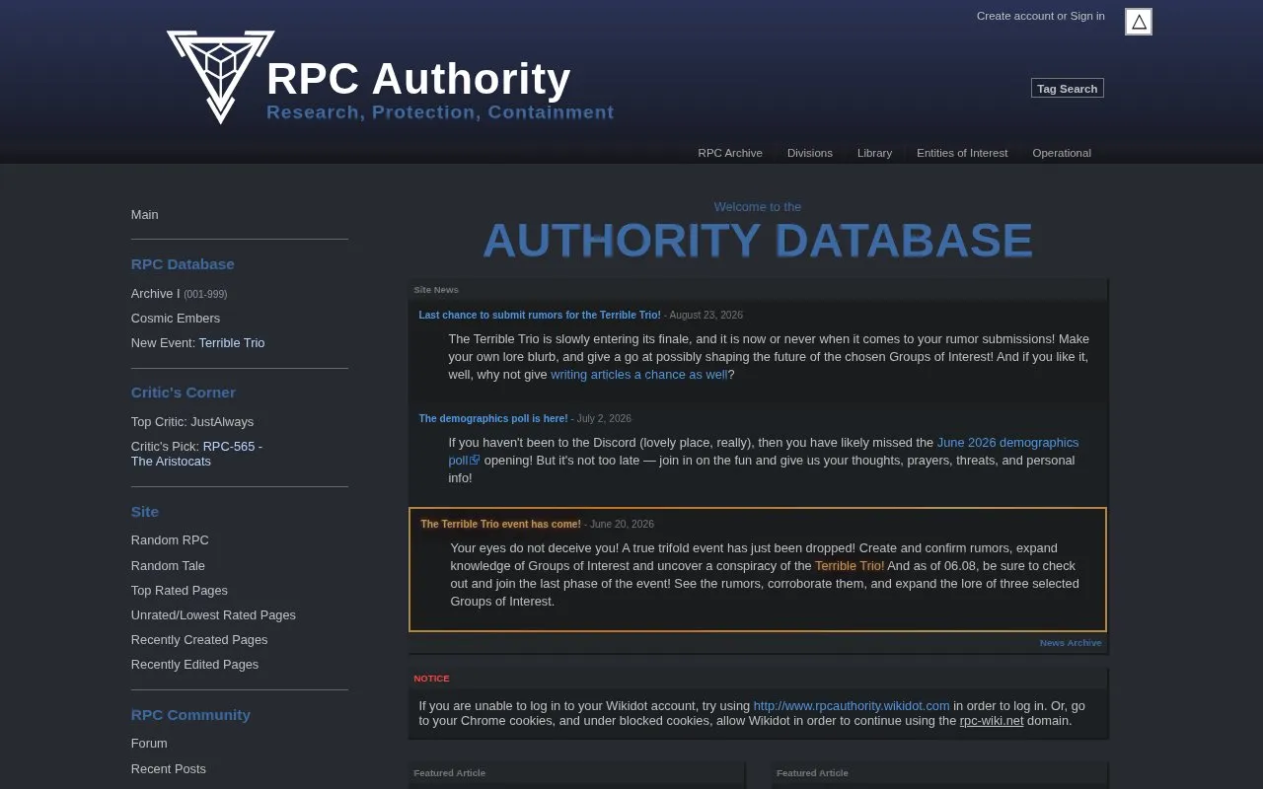Image resolution: width=1263 pixels, height=789 pixels.
Task: Go to Main in the sidebar
Action: click(145, 214)
